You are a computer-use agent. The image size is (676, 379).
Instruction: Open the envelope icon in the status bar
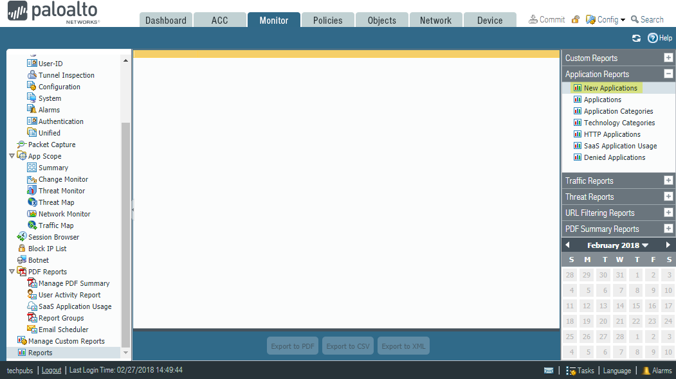pos(549,371)
